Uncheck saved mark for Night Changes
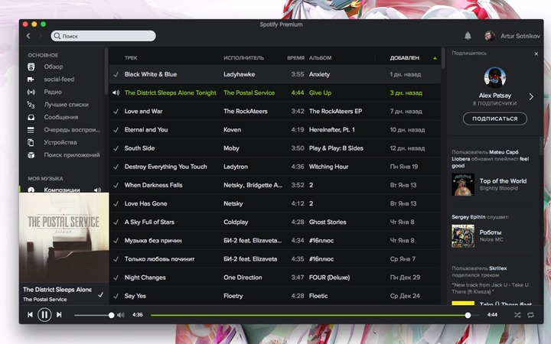Viewport: 551px width, 344px height. (x=116, y=277)
